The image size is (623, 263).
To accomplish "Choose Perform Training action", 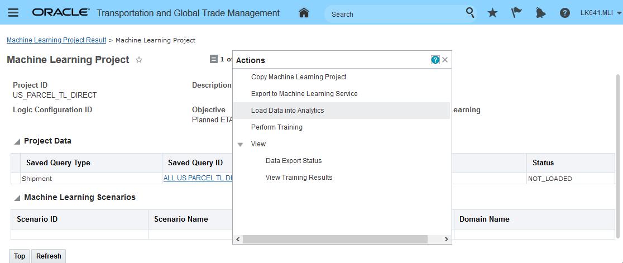I will pos(277,127).
